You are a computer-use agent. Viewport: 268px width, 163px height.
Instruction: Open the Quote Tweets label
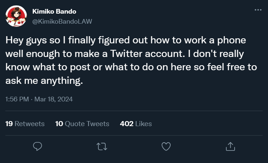point(87,124)
